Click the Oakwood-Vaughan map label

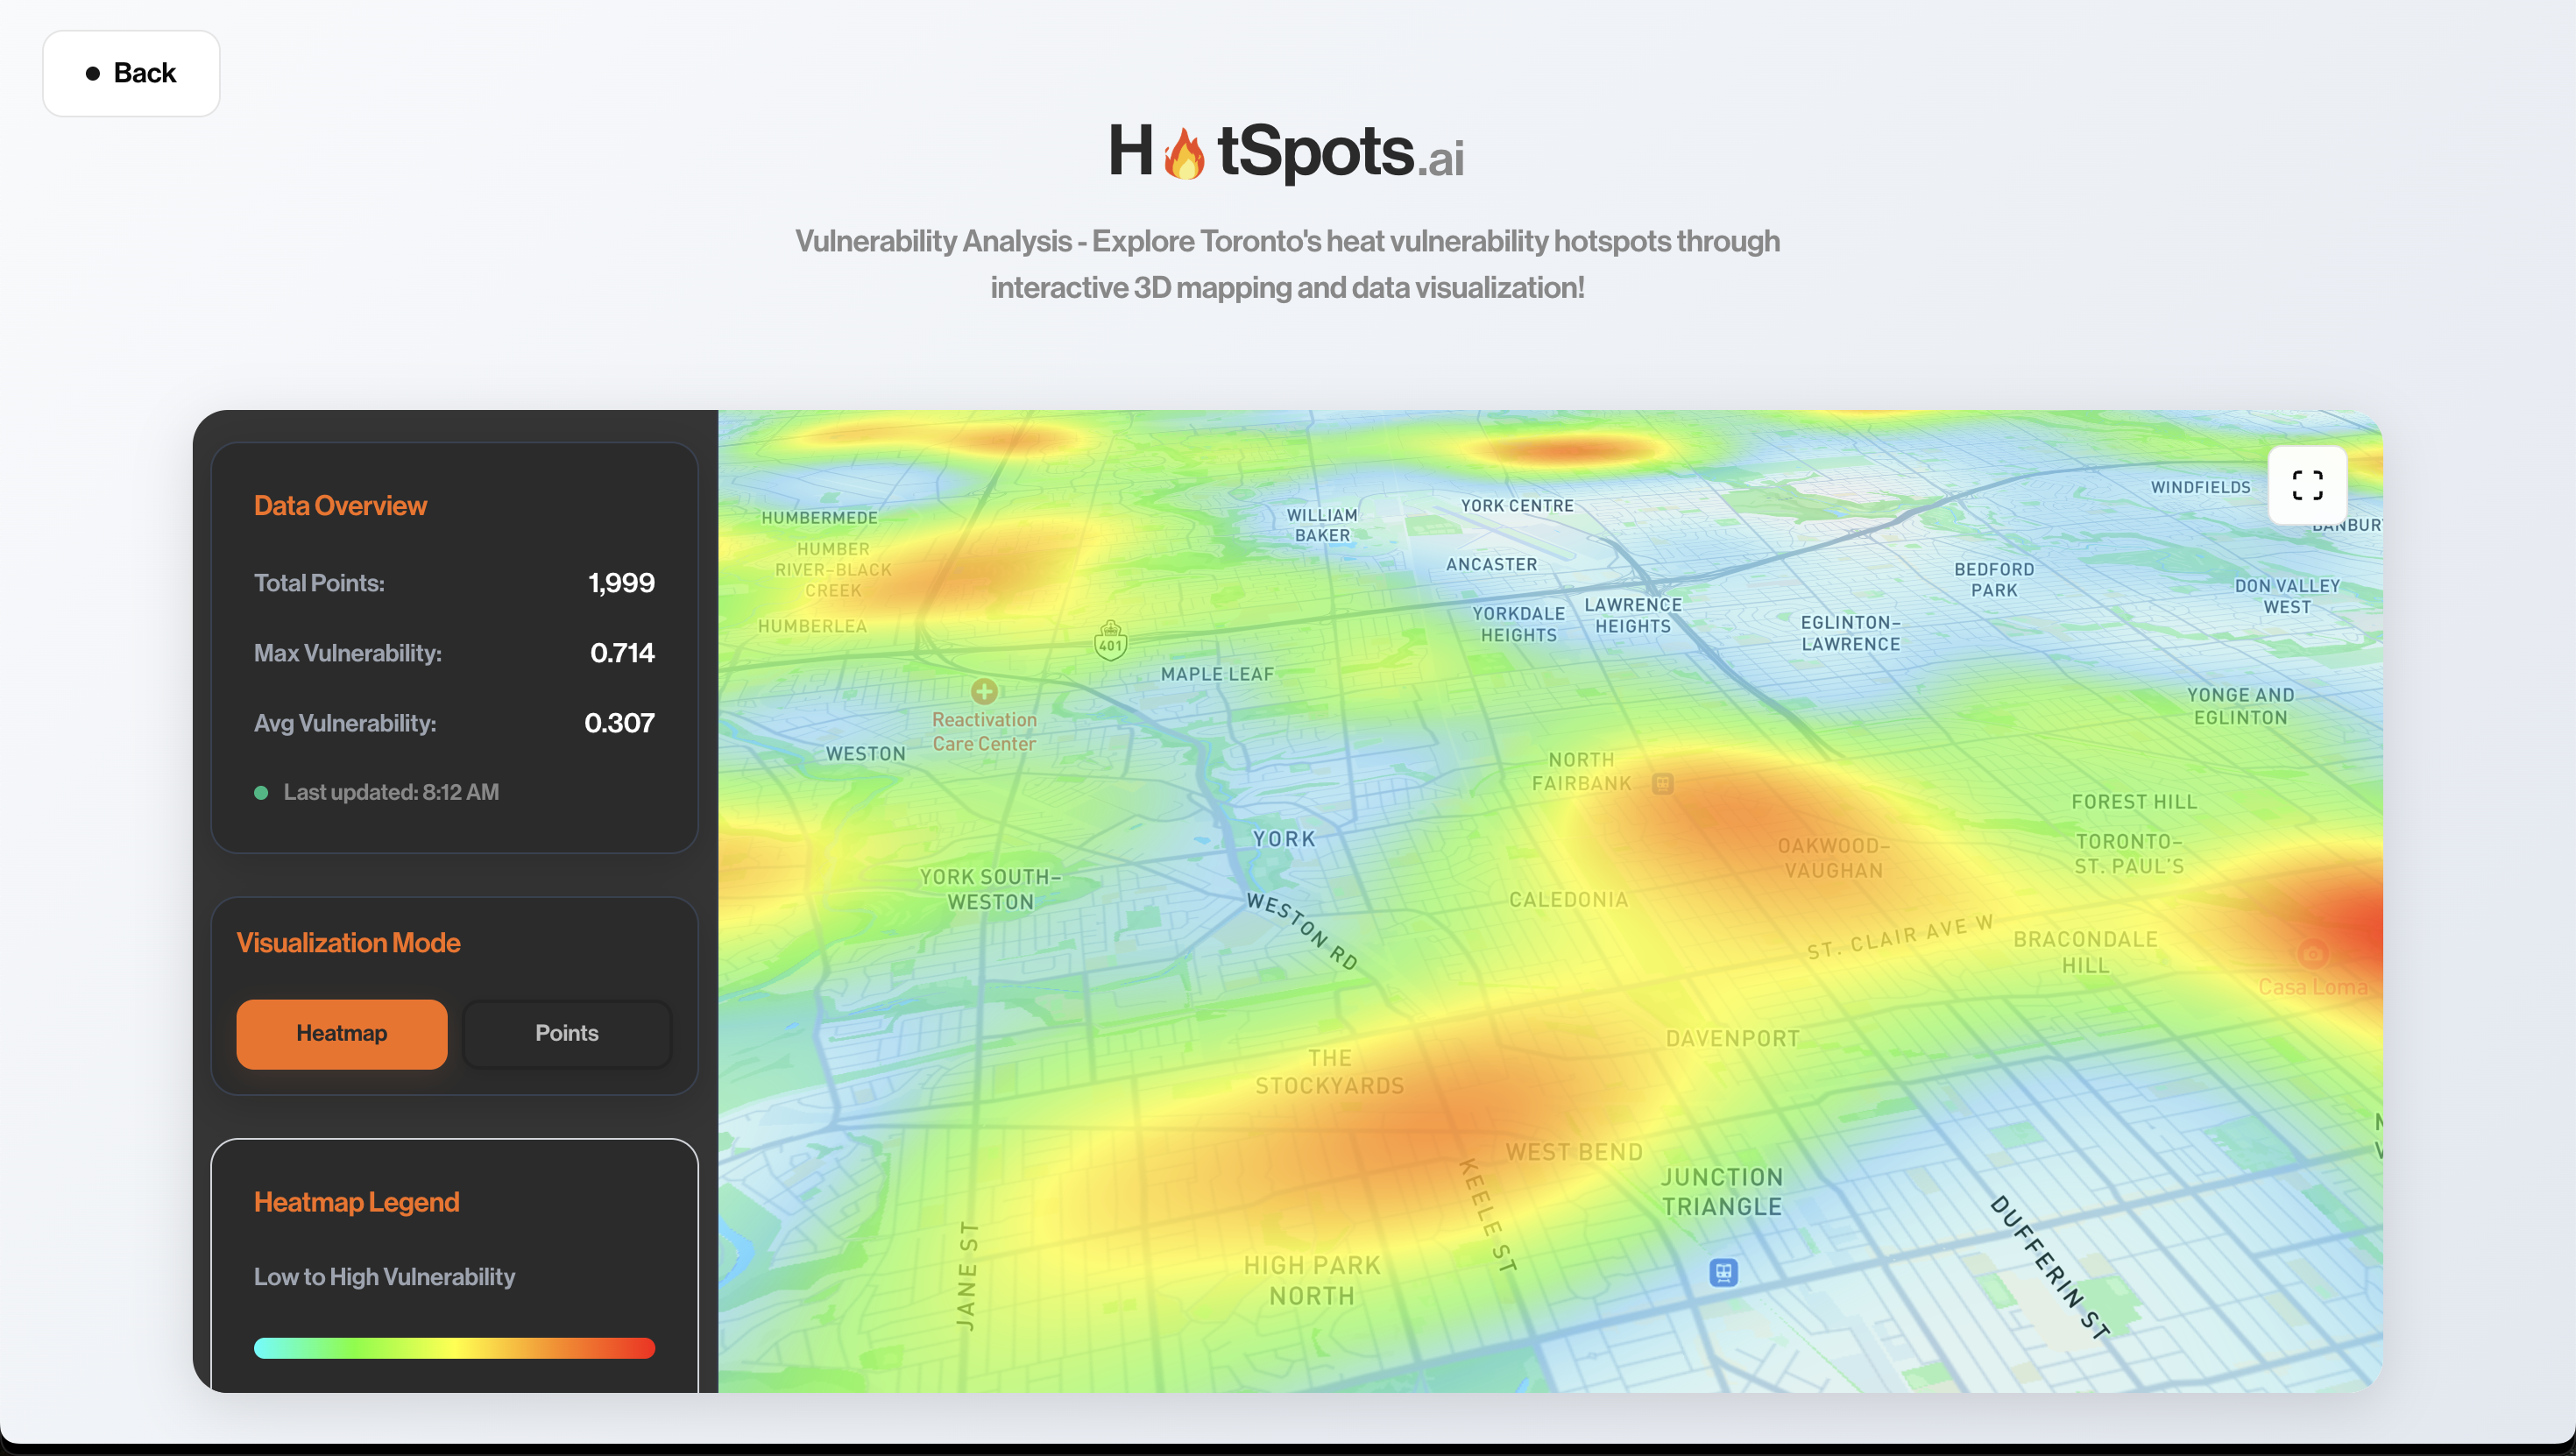click(1833, 858)
